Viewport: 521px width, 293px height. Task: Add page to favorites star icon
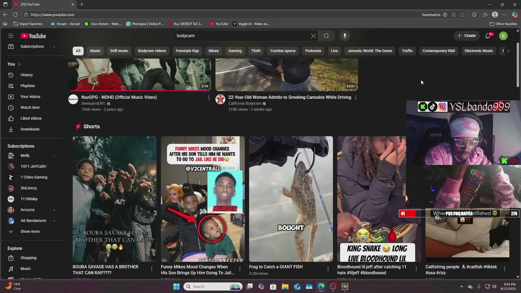point(462,15)
